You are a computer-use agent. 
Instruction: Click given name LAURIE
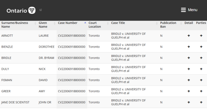coord(44,36)
